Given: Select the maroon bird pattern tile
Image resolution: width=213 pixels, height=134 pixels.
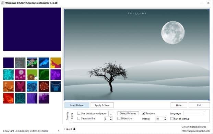Looking at the screenshot, I should tap(20, 86).
